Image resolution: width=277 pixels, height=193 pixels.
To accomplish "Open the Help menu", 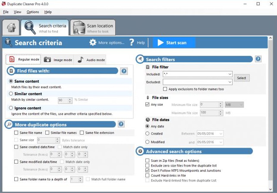I will coord(48,12).
